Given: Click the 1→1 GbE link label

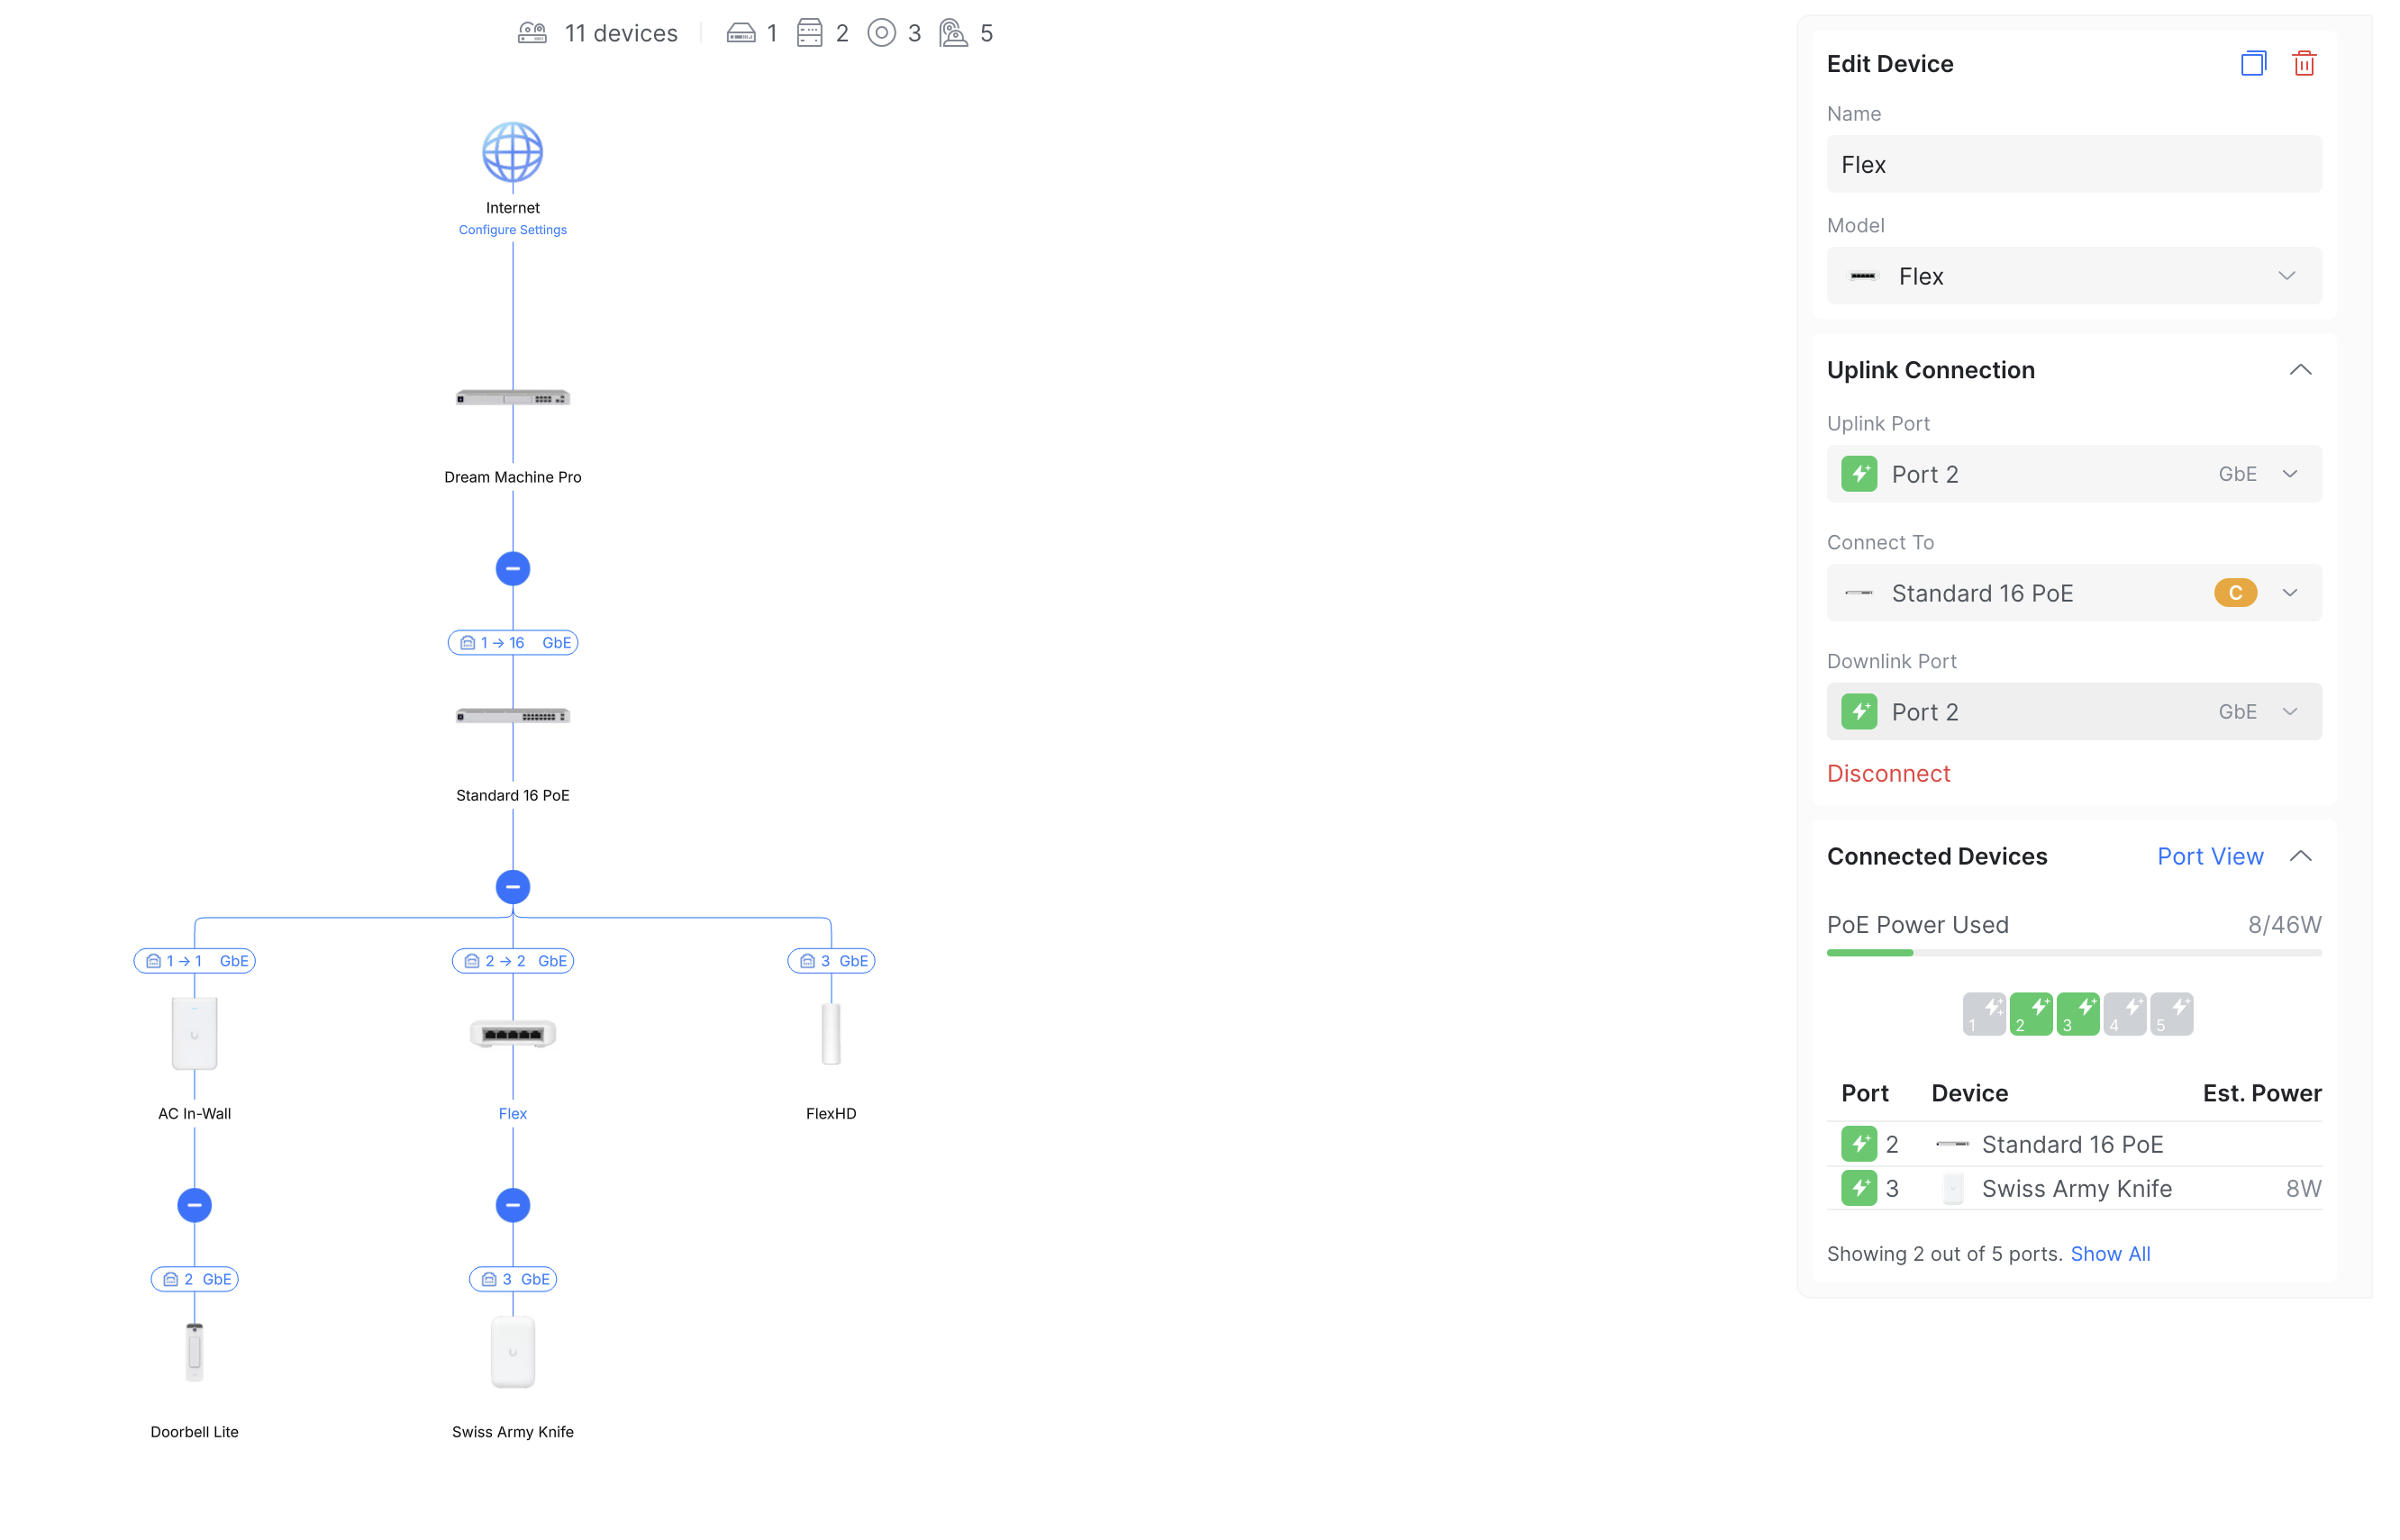Looking at the screenshot, I should [194, 961].
